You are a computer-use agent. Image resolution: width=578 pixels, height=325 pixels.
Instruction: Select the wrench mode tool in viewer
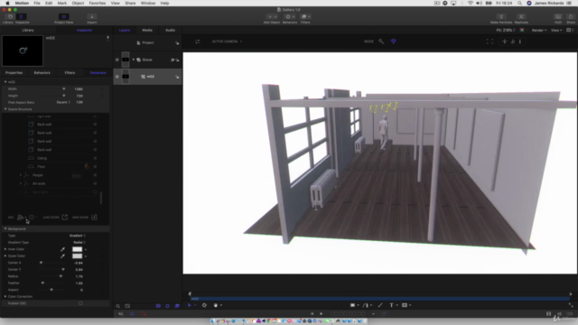pos(381,42)
